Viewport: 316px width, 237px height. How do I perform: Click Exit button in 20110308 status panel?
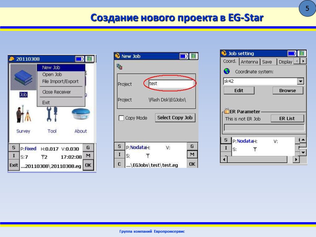click(x=14, y=165)
